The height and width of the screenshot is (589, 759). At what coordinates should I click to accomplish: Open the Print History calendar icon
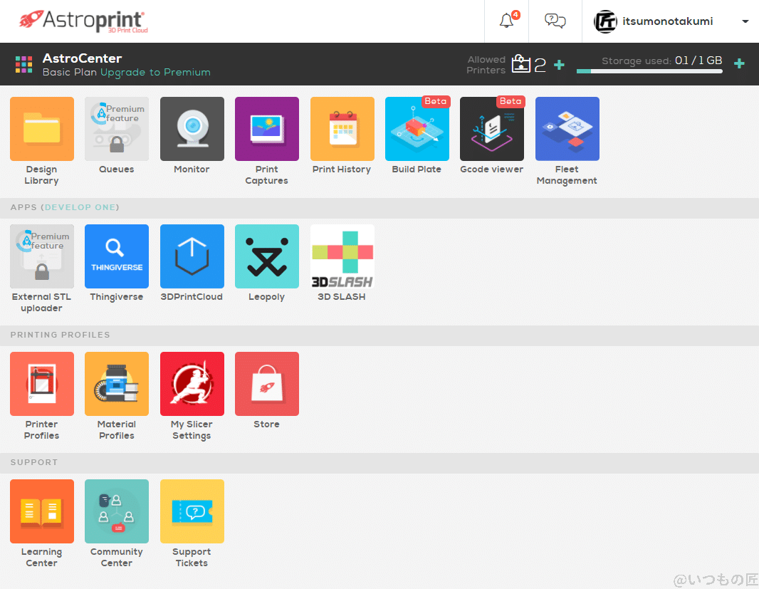(342, 129)
